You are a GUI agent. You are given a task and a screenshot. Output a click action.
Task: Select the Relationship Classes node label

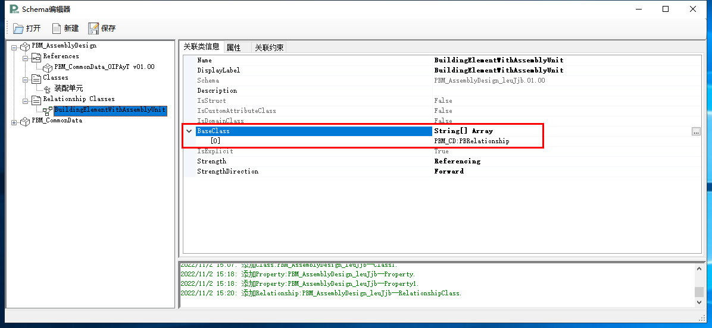79,99
